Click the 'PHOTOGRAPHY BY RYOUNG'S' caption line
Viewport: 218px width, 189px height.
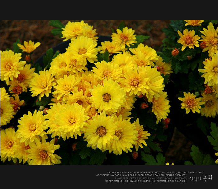pos(151,178)
